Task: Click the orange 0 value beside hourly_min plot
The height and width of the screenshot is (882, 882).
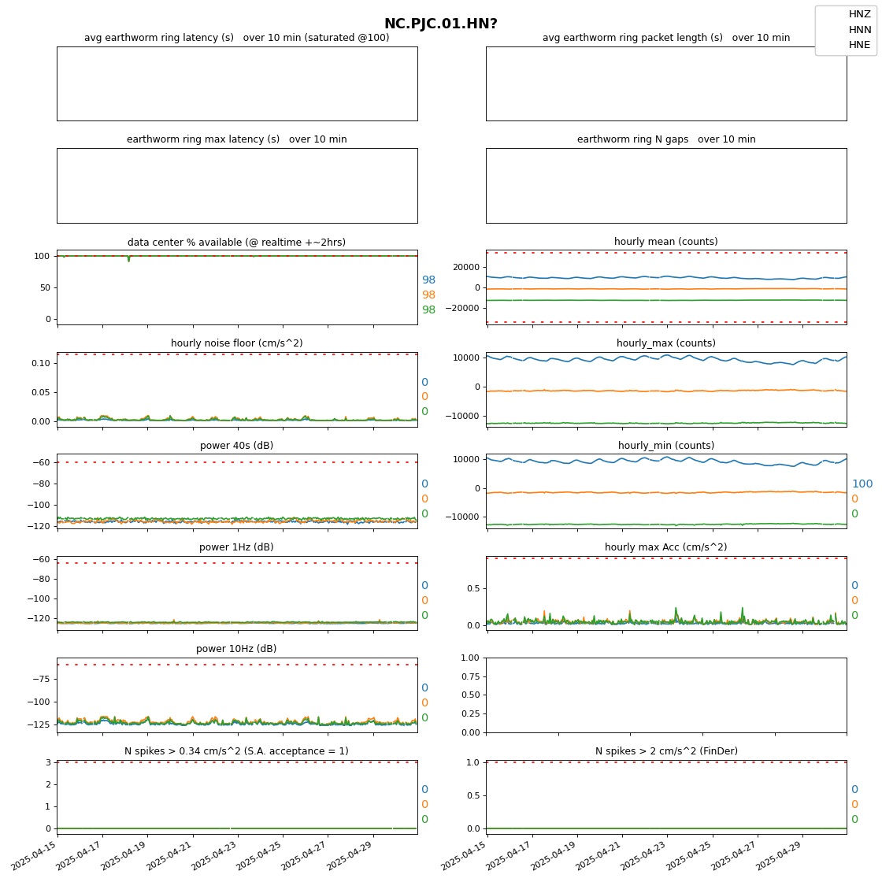Action: (x=855, y=499)
